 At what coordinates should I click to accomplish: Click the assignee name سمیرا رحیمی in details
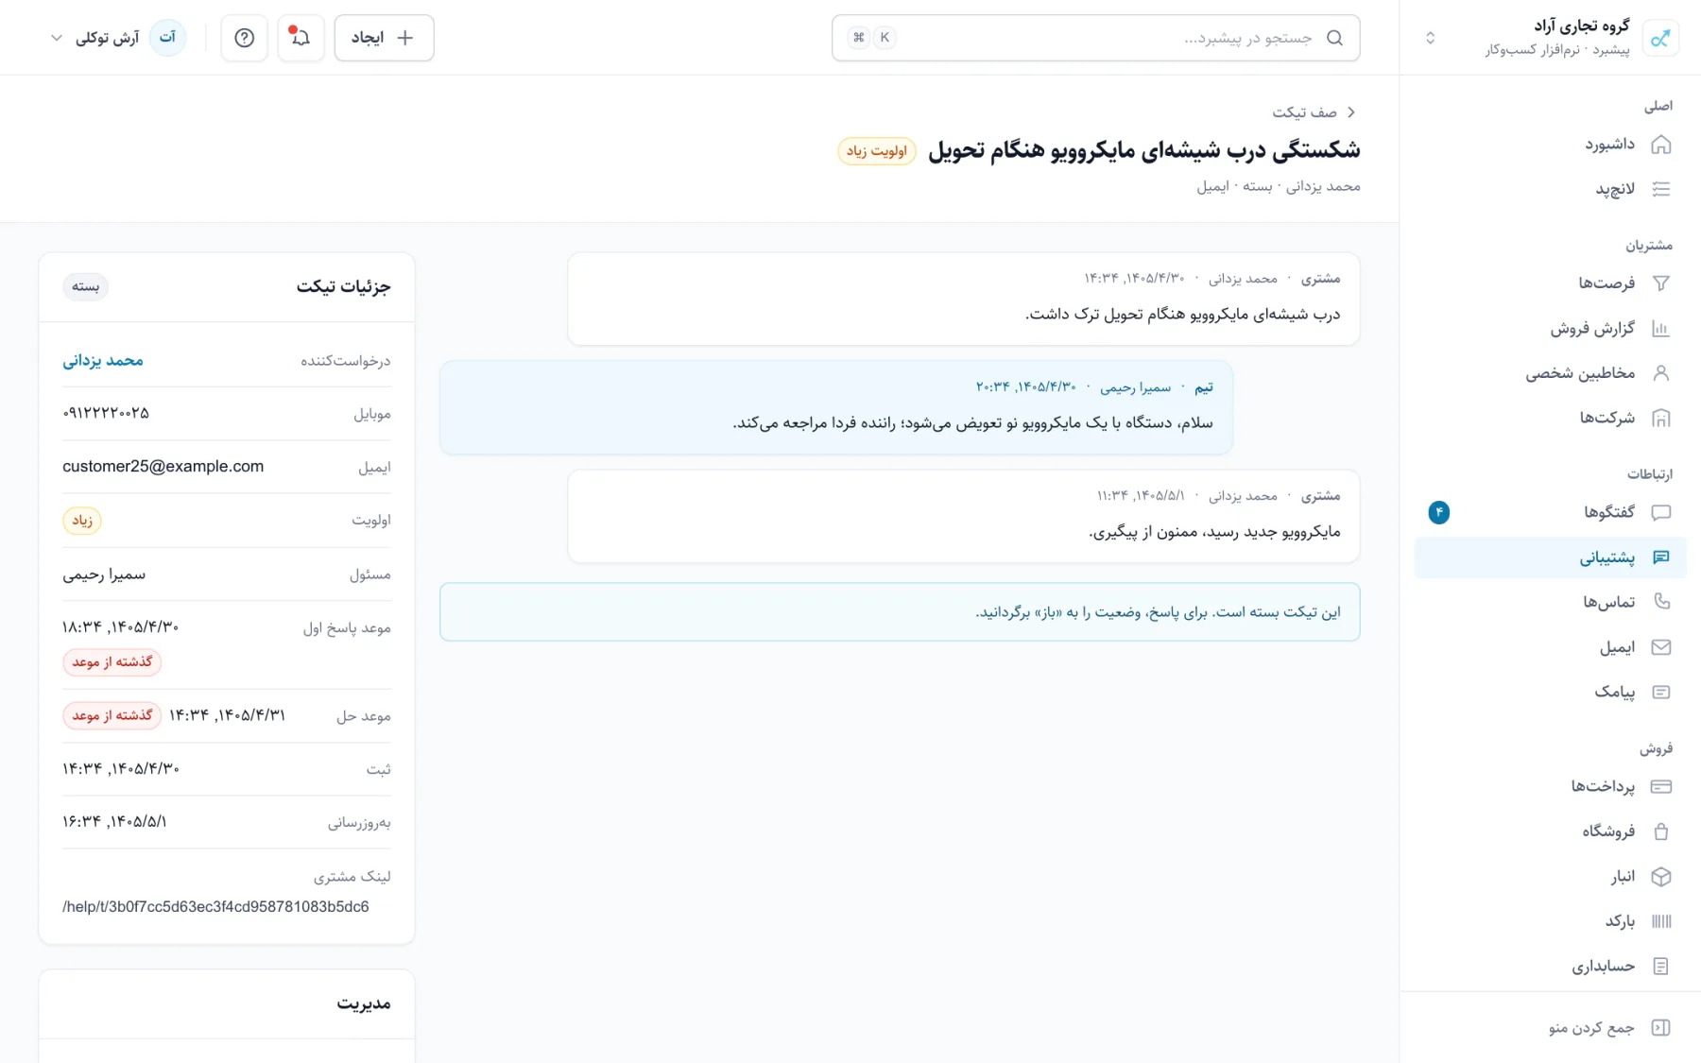[x=104, y=574]
